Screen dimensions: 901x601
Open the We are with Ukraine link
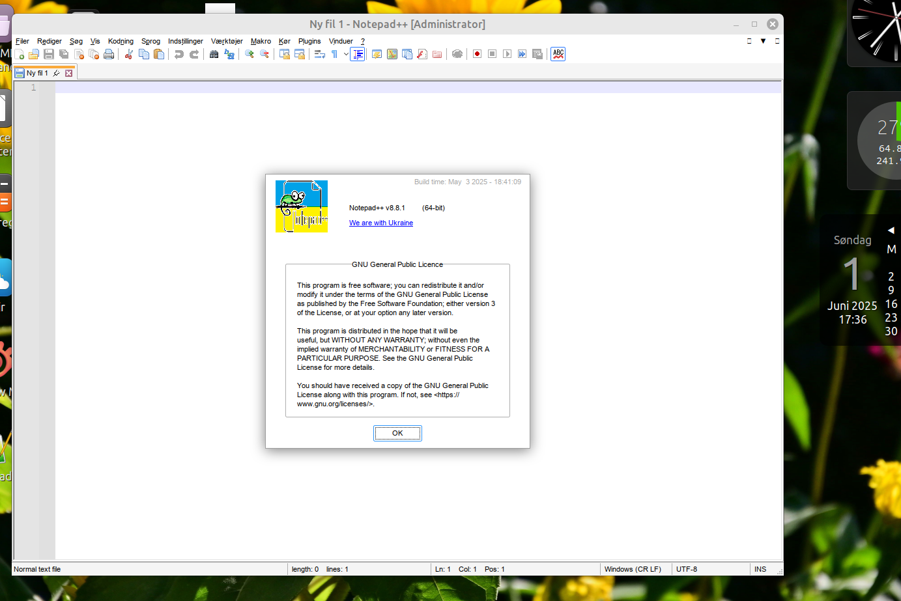[x=381, y=223]
